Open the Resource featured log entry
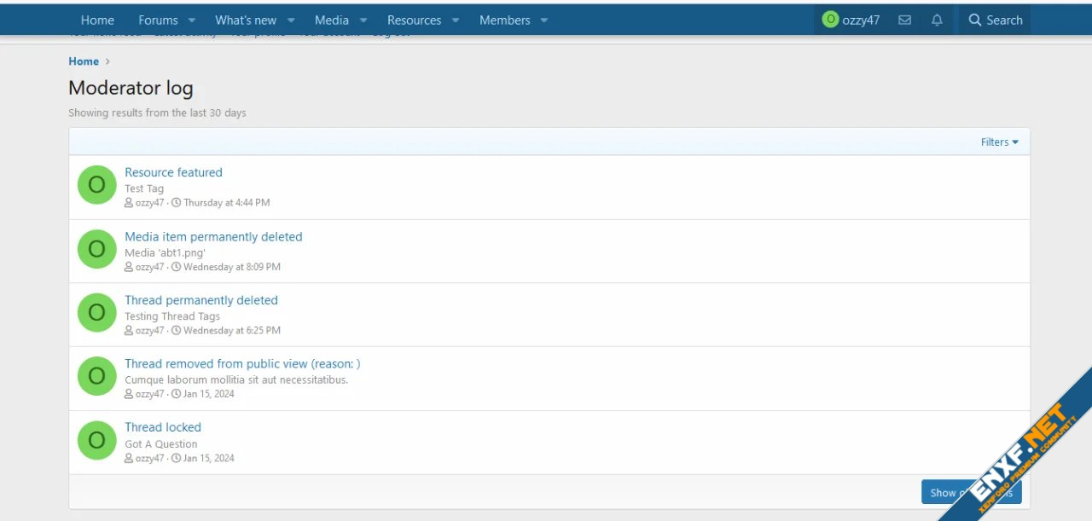1092x521 pixels. point(173,172)
